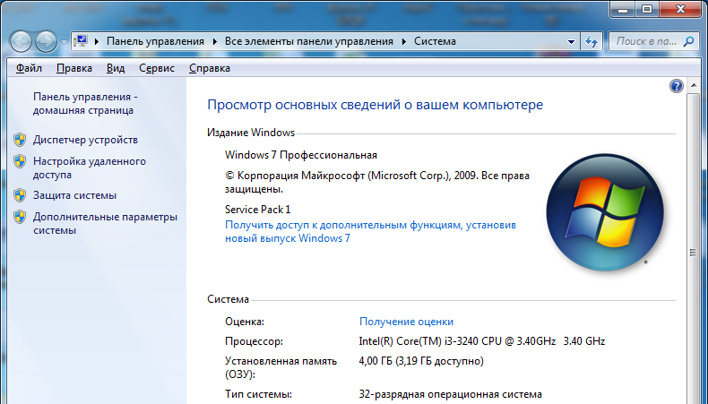Click the shield icon next to Диспетчер устройств
This screenshot has height=404, width=708.
pyautogui.click(x=20, y=140)
